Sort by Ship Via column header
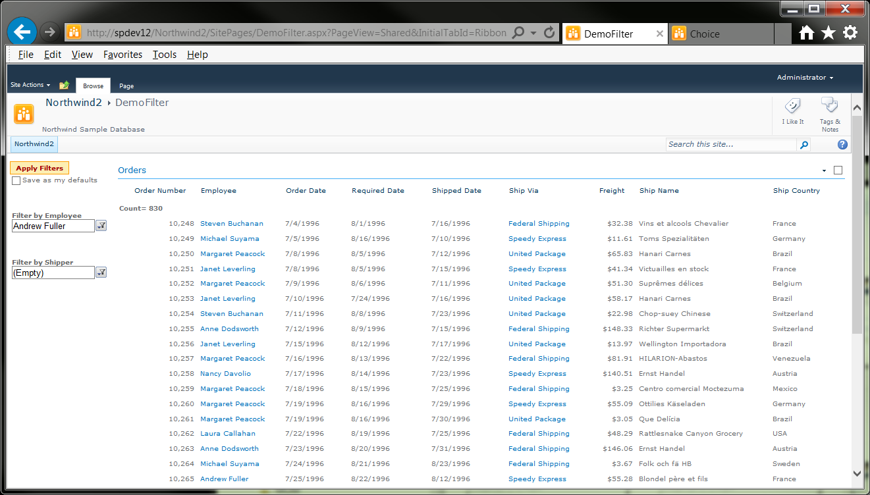This screenshot has width=870, height=495. pyautogui.click(x=524, y=191)
